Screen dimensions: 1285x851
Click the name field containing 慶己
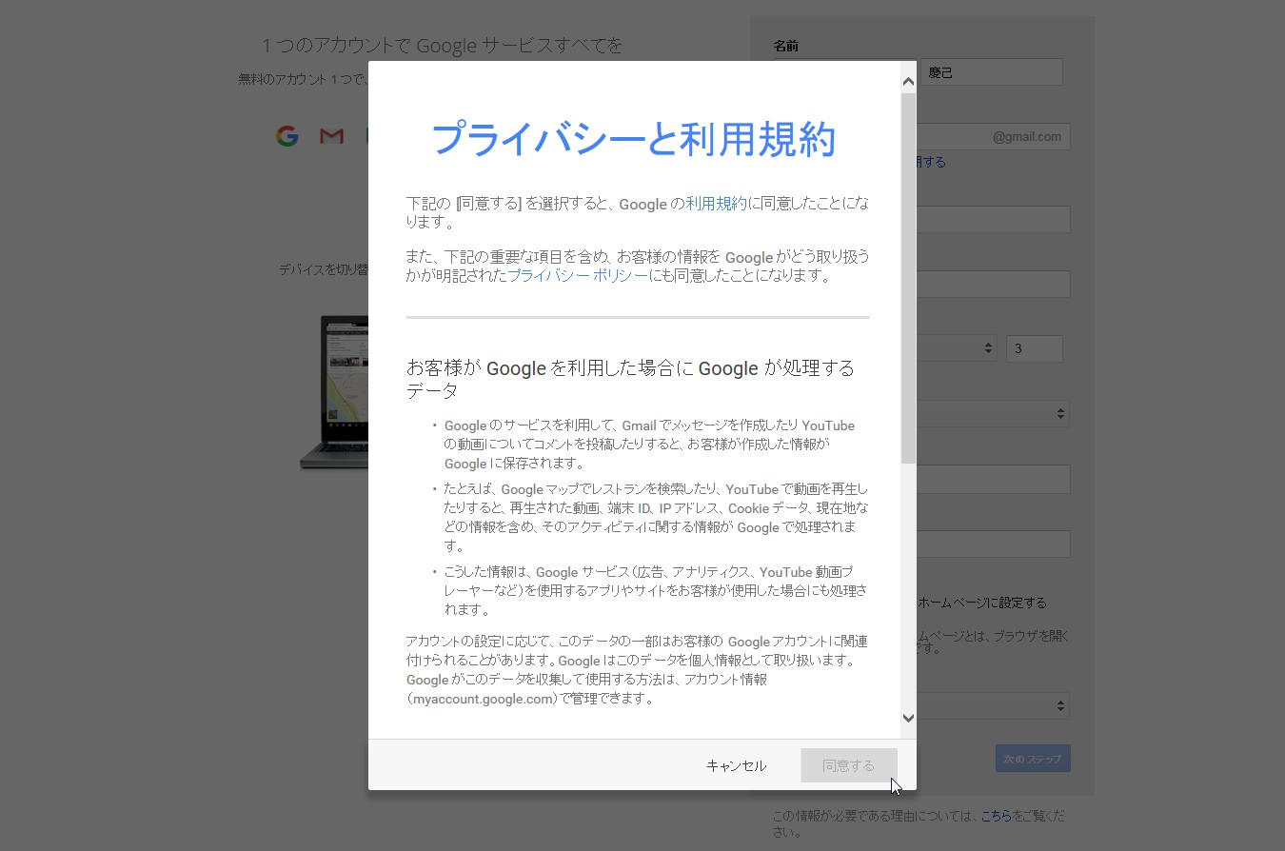pyautogui.click(x=991, y=71)
